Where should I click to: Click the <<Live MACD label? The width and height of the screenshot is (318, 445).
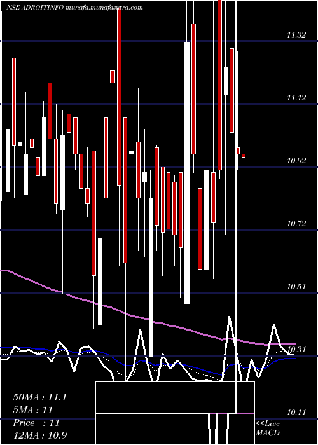tap(268, 428)
